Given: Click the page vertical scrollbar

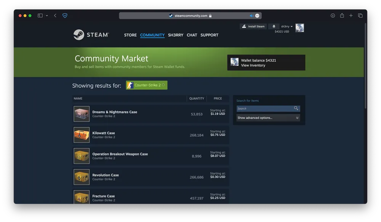Looking at the screenshot, I should [365, 66].
